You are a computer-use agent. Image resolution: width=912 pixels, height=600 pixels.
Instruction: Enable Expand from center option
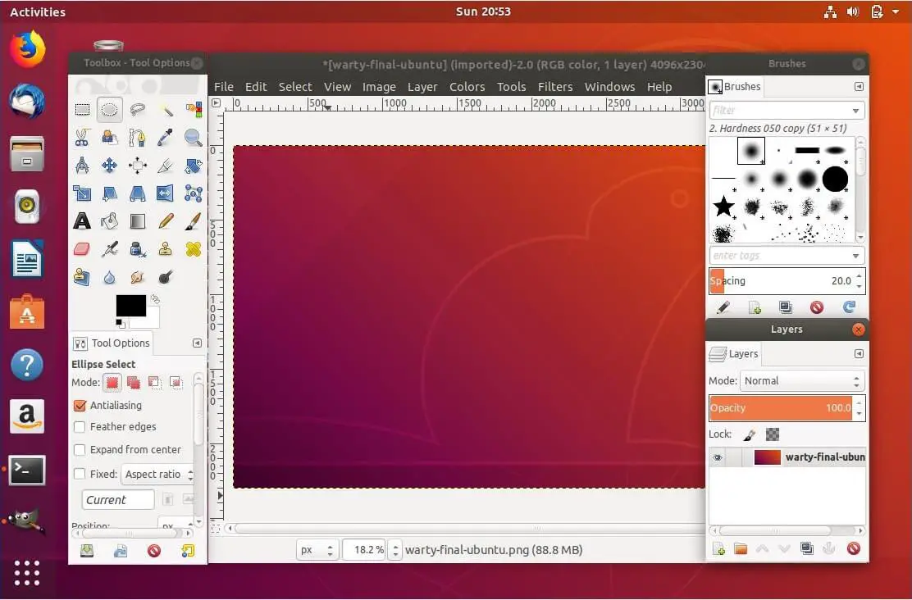tap(80, 449)
